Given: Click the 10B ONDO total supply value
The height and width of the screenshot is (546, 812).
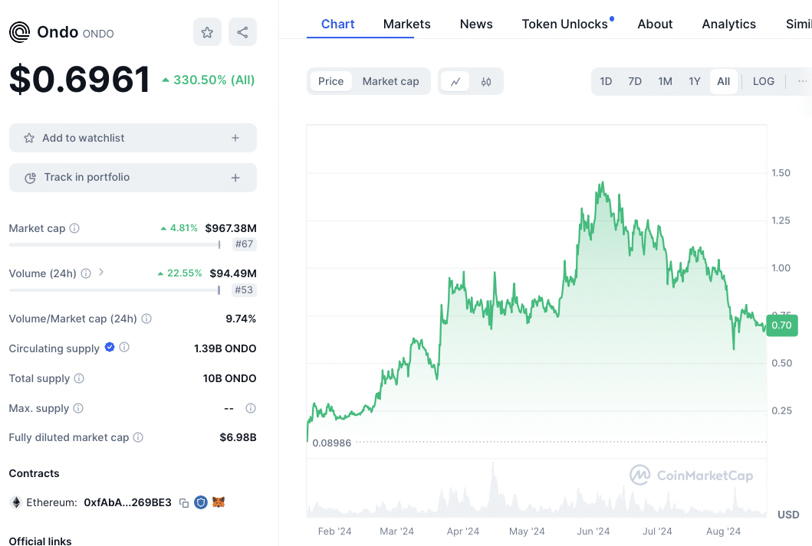Looking at the screenshot, I should coord(229,378).
